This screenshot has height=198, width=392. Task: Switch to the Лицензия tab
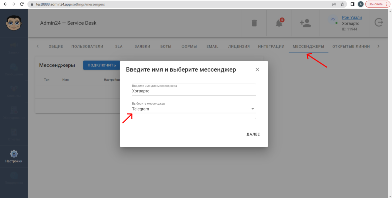click(x=239, y=47)
